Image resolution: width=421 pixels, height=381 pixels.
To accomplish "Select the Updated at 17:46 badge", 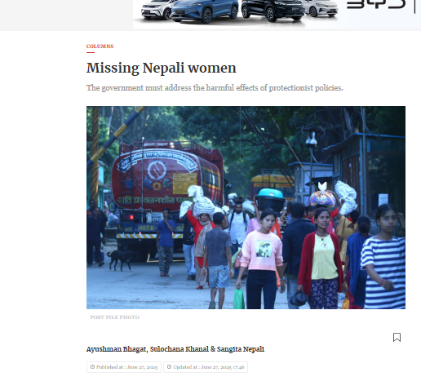I will coord(206,367).
